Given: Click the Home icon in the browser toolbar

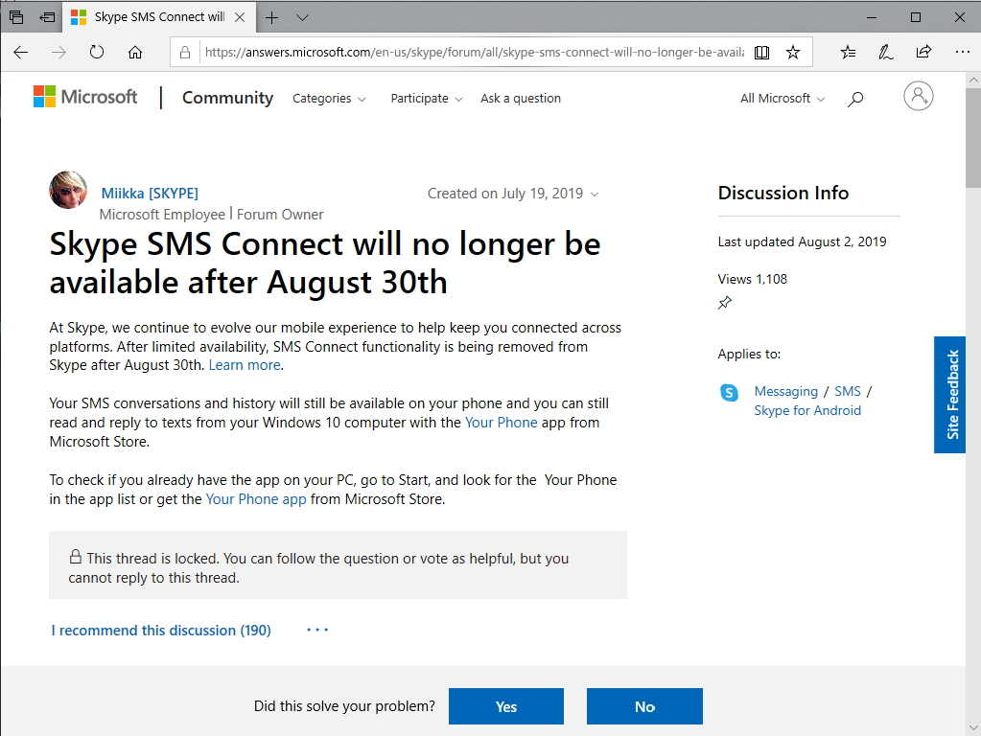Looking at the screenshot, I should coord(134,53).
